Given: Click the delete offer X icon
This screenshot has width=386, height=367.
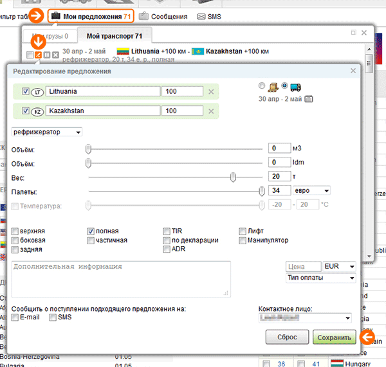Looking at the screenshot, I should [55, 55].
